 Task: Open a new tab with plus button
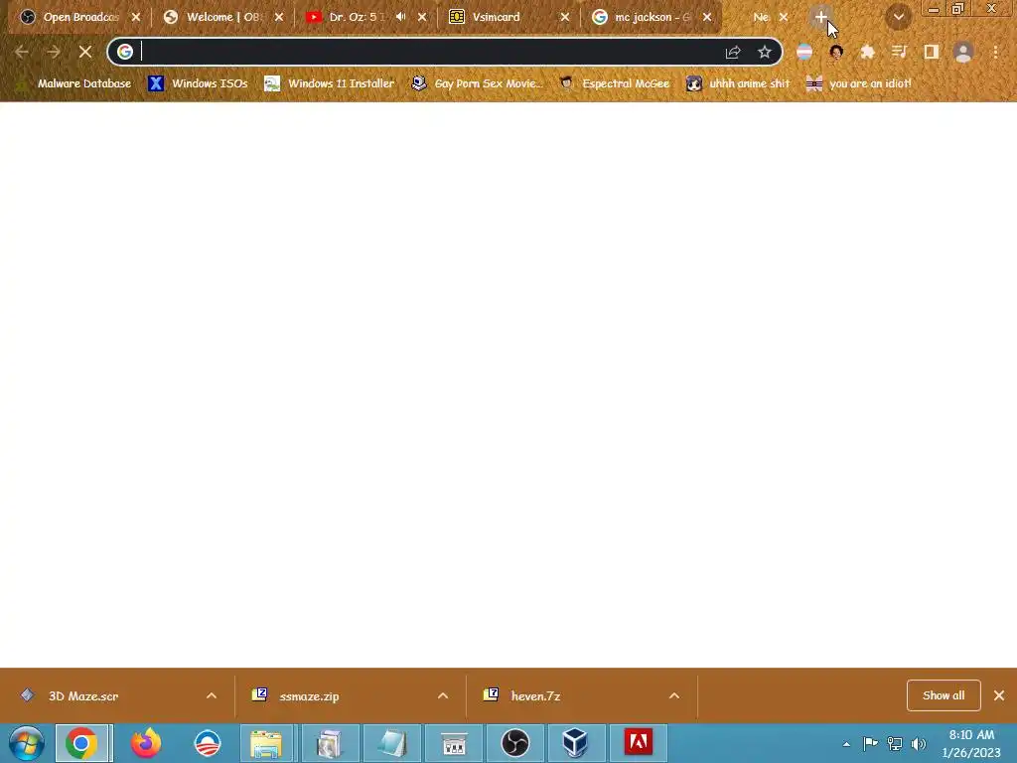click(821, 17)
